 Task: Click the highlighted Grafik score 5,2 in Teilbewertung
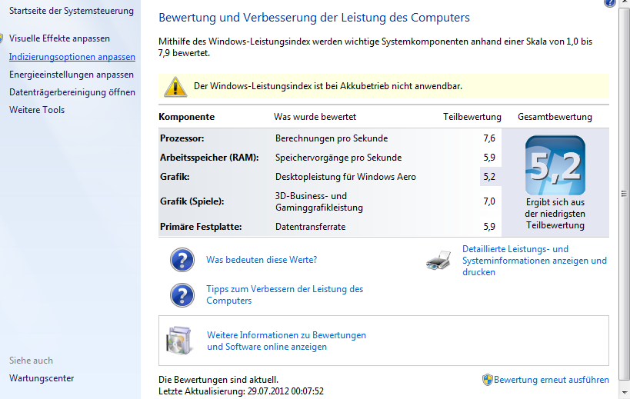(489, 177)
